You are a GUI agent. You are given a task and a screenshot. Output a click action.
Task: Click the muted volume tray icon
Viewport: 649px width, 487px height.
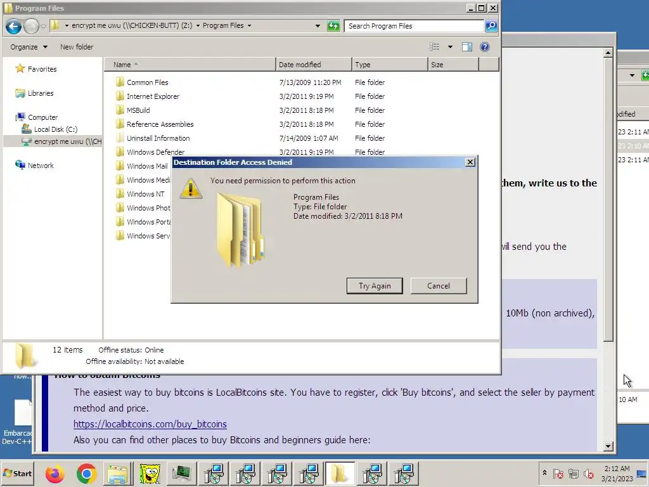[588, 474]
